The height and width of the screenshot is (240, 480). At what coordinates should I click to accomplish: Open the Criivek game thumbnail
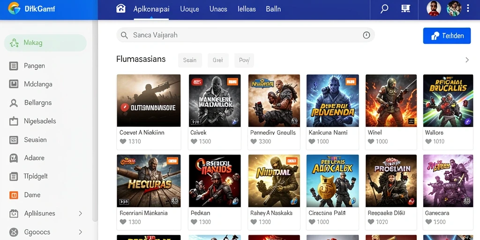(215, 100)
